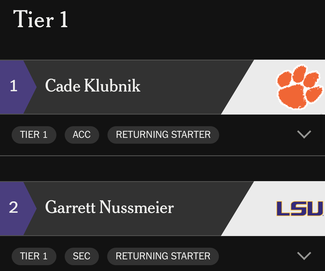
Task: Expand Cade Klubnik's details chevron
Action: [x=304, y=134]
